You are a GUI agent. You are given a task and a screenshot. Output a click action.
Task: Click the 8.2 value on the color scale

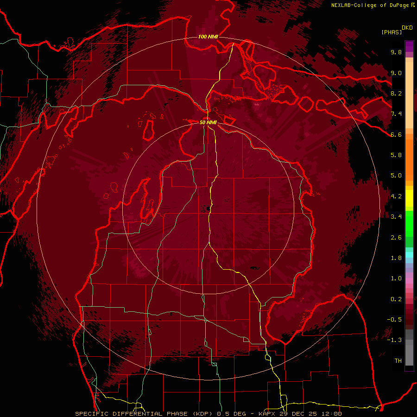click(x=396, y=93)
